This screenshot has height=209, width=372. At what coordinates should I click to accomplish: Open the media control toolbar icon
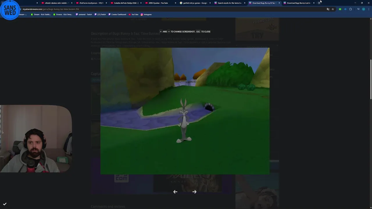tap(358, 9)
